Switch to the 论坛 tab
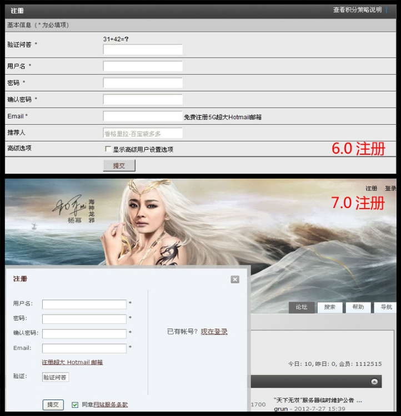 pos(301,307)
